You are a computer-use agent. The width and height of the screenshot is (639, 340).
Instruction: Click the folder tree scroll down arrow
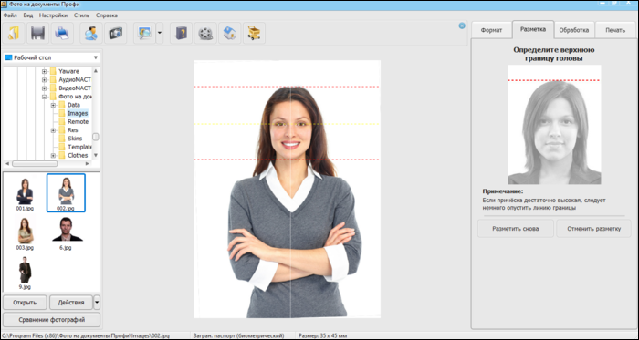pyautogui.click(x=96, y=155)
